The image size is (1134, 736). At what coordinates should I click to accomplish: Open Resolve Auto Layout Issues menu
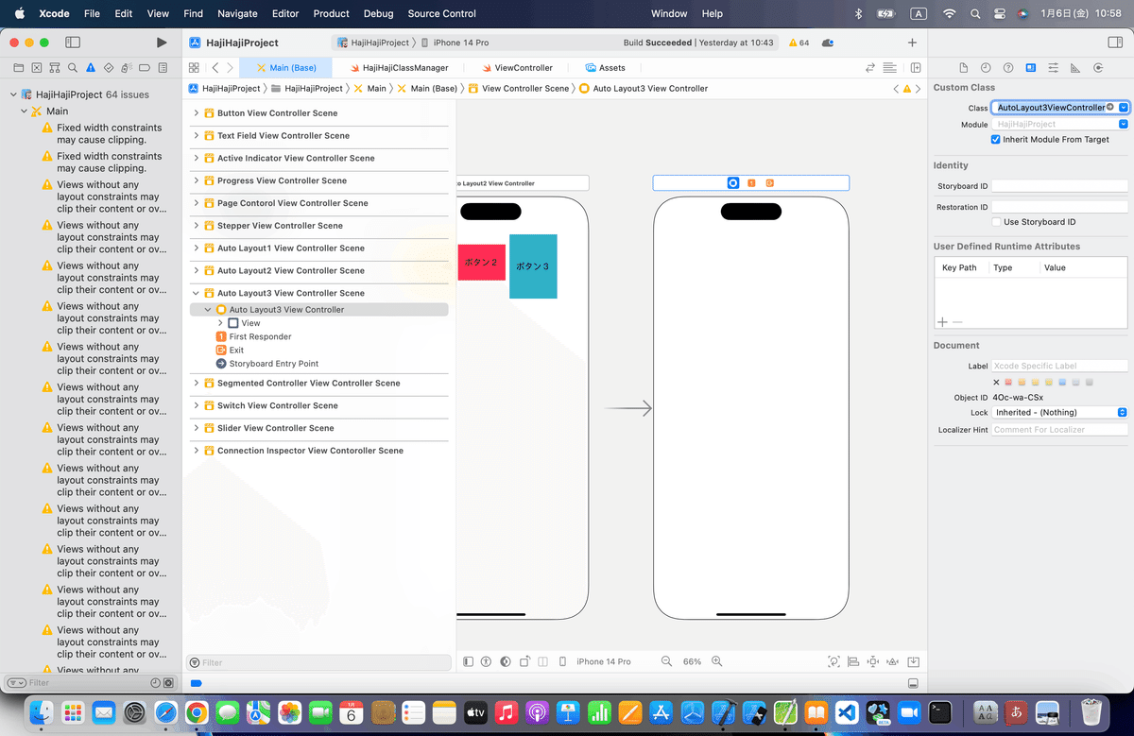tap(893, 661)
